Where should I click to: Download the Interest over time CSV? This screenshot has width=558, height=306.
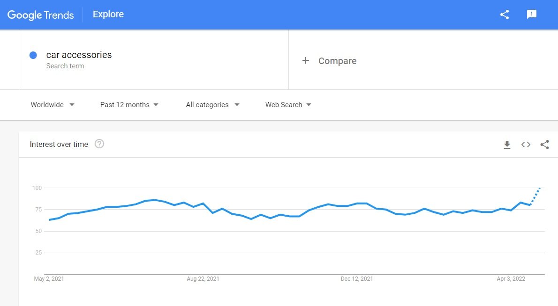point(507,145)
